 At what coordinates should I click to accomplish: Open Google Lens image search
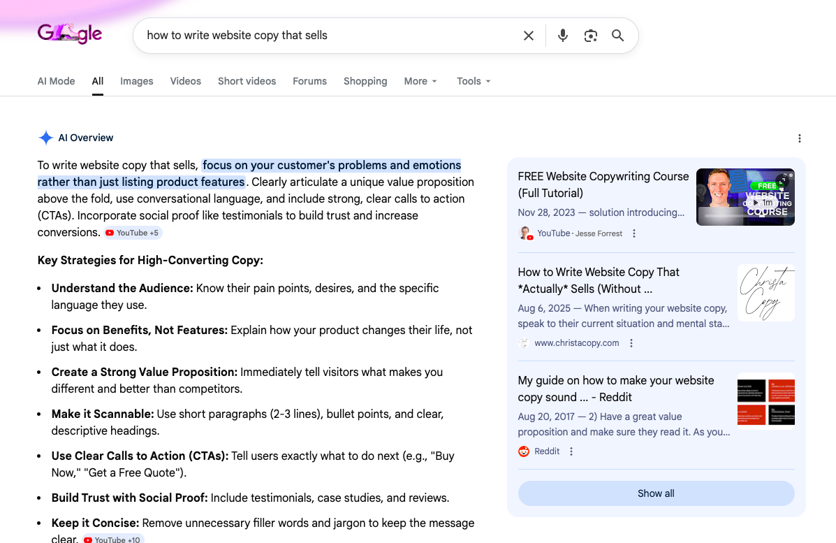[x=590, y=35]
